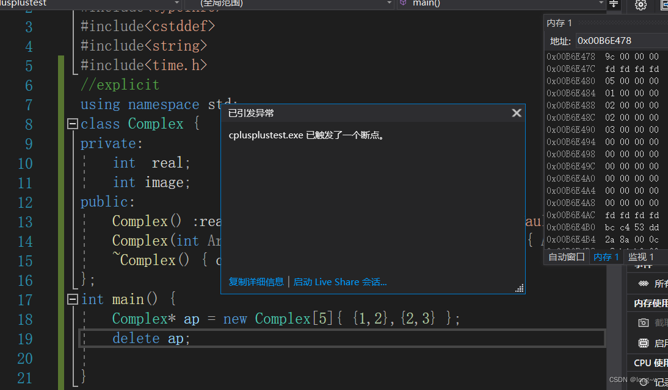Screen dimensions: 668x390
Task: Click the 复制详细信息 link in the dialog
Action: pyautogui.click(x=255, y=282)
